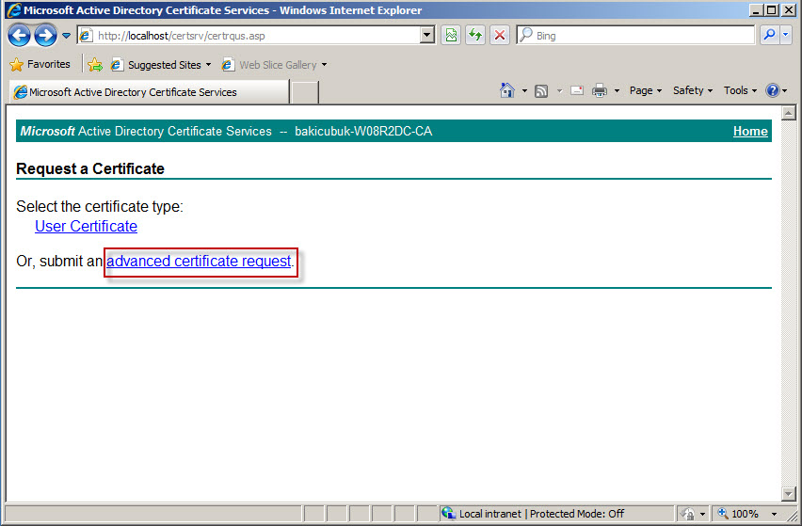Open the Tools menu
Screen dimensions: 802x526
point(740,90)
